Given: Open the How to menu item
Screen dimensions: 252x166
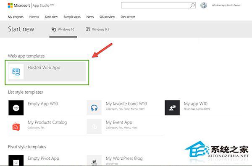Looking at the screenshot, I should pos(34,17).
